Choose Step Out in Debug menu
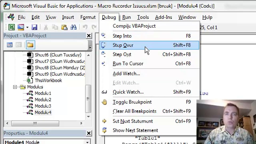The height and width of the screenshot is (144, 256). point(149,54)
